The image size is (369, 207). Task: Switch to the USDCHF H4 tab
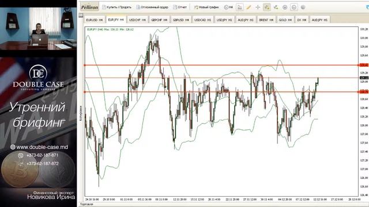(137, 20)
